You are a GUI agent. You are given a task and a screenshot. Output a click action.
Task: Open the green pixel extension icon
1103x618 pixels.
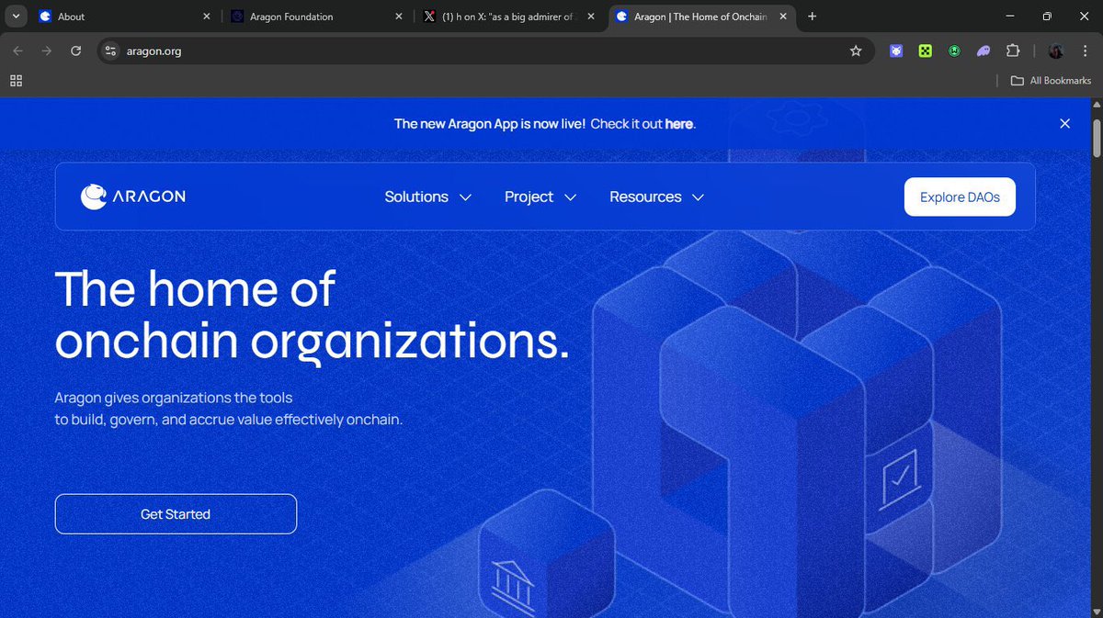pyautogui.click(x=926, y=51)
